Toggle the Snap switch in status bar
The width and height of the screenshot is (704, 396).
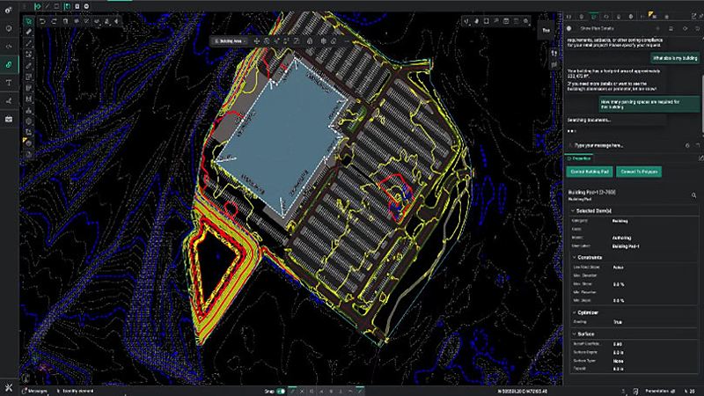coord(281,390)
